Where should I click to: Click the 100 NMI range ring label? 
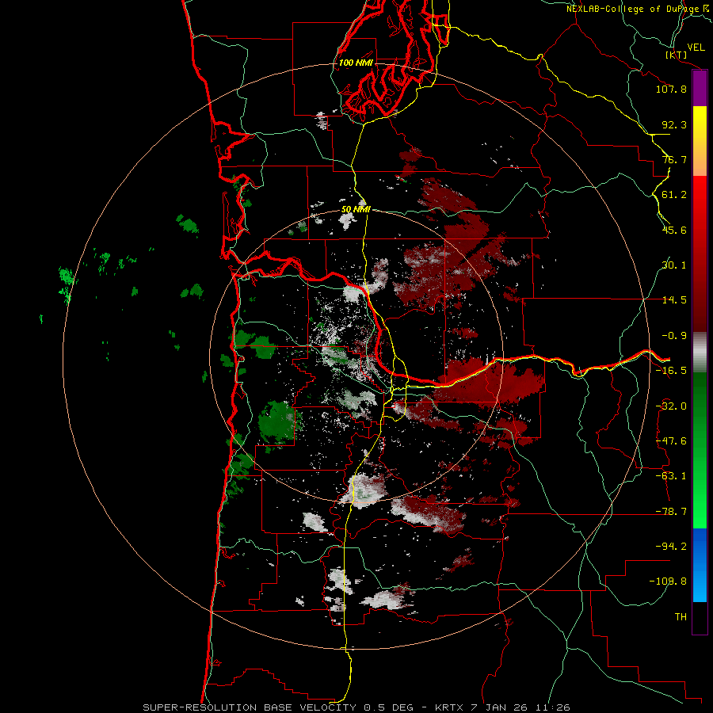click(x=356, y=63)
